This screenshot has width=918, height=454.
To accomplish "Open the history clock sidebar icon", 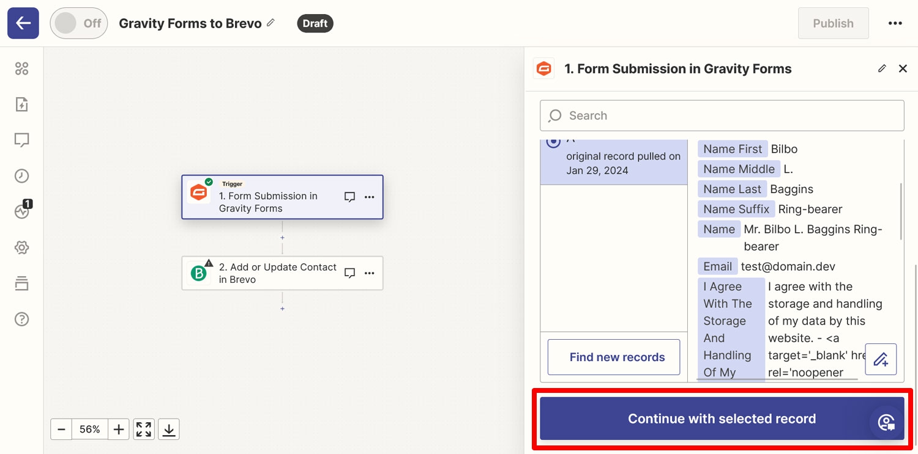I will pos(21,176).
